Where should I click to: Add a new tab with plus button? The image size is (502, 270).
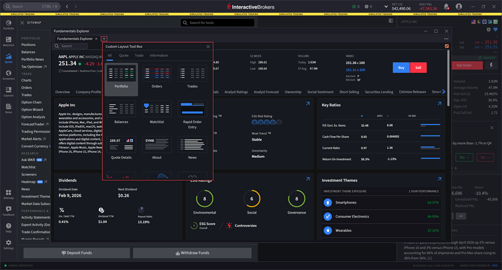[x=104, y=38]
